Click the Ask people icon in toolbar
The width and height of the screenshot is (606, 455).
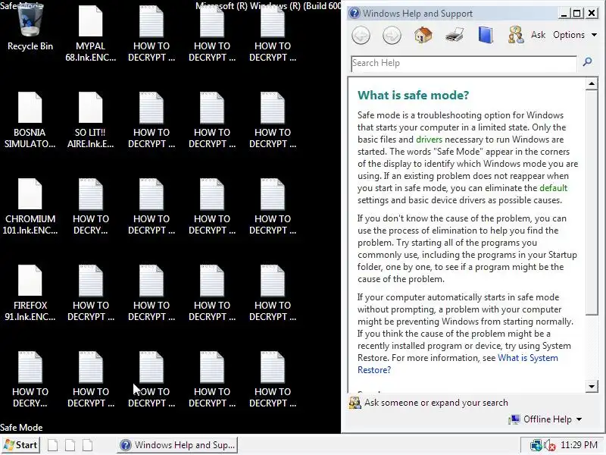[516, 35]
